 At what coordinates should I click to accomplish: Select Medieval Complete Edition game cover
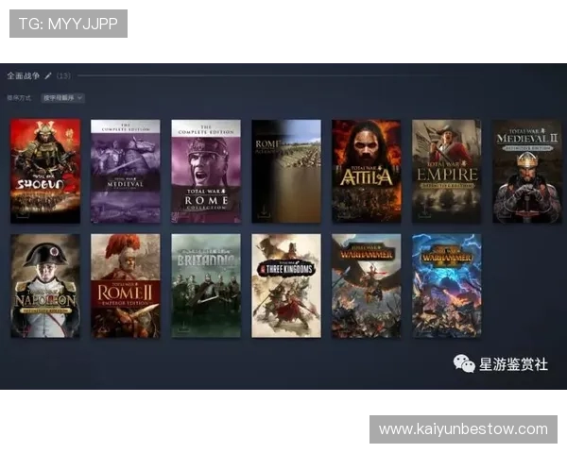[x=125, y=171]
